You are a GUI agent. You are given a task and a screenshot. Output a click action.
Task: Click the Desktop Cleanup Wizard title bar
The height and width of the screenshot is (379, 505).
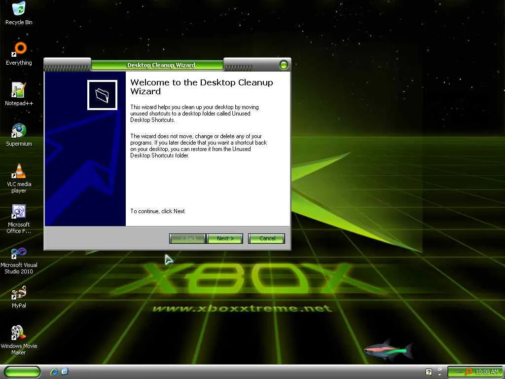click(x=161, y=65)
